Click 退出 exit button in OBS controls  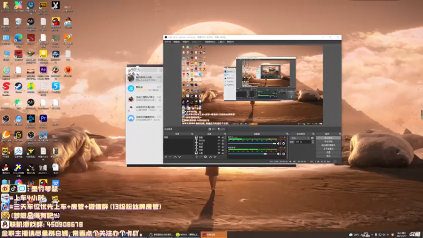(x=328, y=156)
